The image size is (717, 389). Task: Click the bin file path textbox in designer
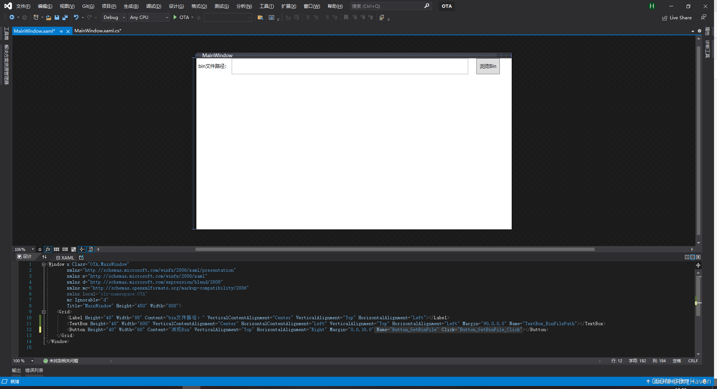[x=350, y=66]
